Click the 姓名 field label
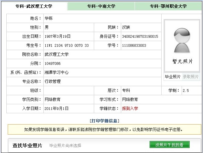The width and height of the screenshot is (203, 153). [35, 18]
